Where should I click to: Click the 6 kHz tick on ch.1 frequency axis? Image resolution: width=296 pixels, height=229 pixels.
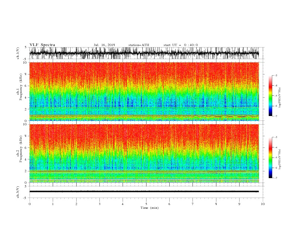[26, 86]
